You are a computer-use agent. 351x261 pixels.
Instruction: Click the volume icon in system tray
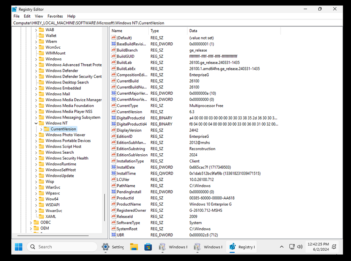tap(300, 247)
